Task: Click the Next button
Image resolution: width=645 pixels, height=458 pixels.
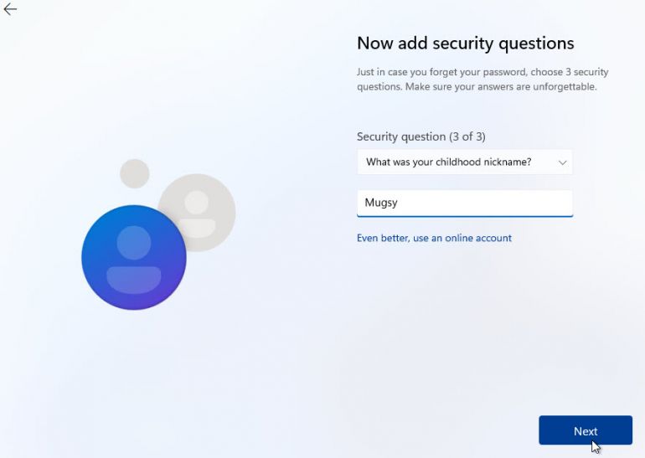Action: 586,430
